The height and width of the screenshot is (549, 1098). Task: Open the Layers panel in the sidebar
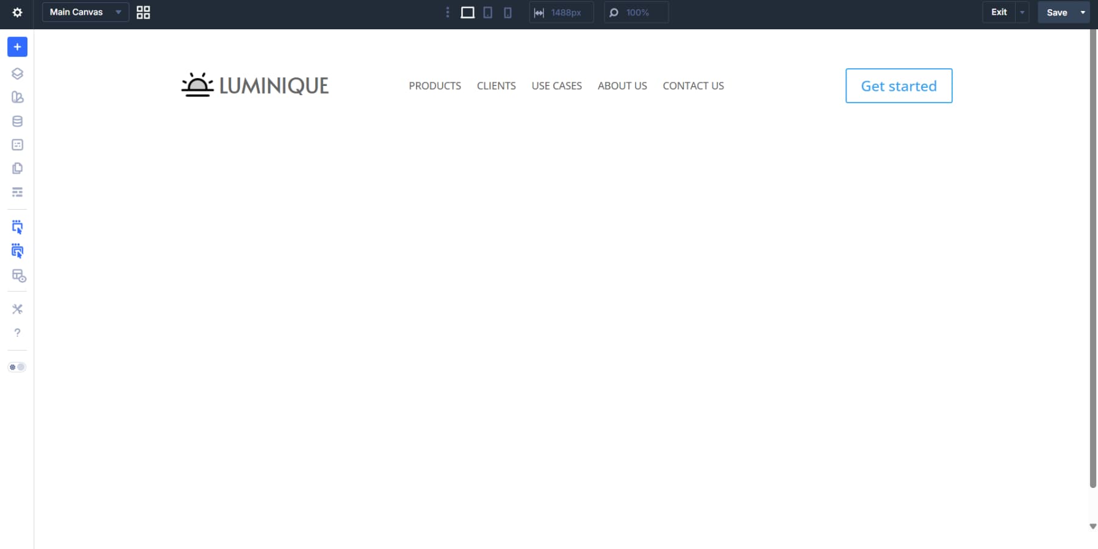pos(17,73)
